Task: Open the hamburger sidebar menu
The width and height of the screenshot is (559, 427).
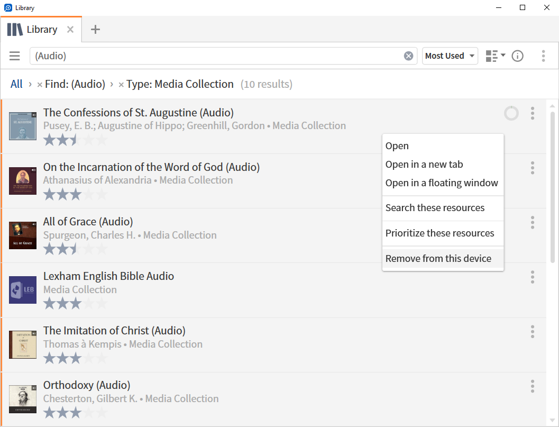Action: pos(15,56)
